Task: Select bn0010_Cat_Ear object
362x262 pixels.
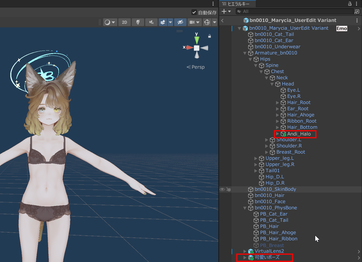Action: click(274, 41)
